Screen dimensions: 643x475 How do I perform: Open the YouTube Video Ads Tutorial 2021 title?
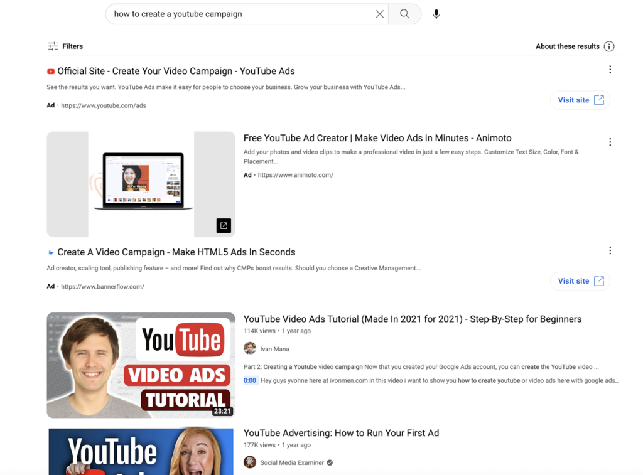click(413, 319)
